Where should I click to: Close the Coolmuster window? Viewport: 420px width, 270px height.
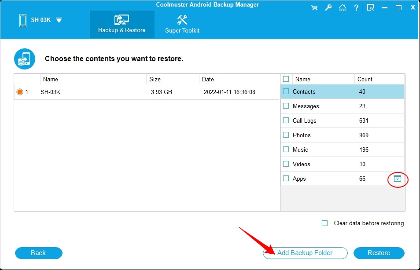413,7
